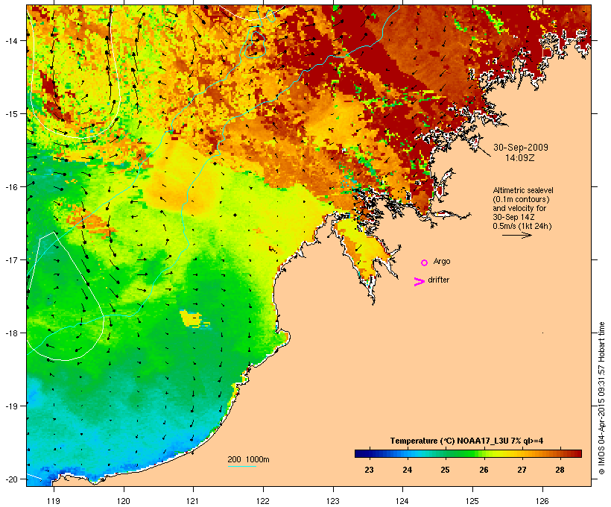Click latitude axis label -14
This screenshot has width=611, height=507.
[10, 40]
